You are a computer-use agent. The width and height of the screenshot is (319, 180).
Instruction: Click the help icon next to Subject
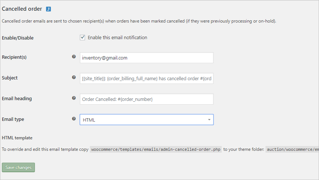[74, 77]
